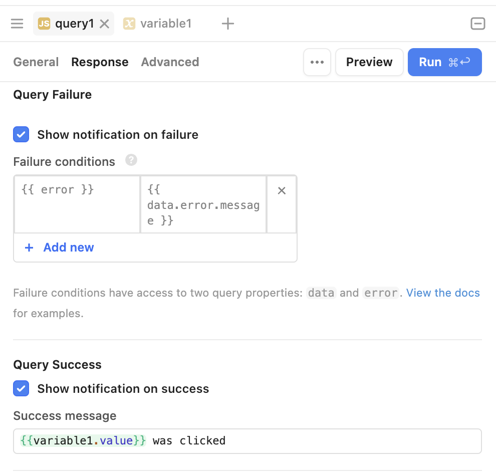Open the View the docs link
The image size is (496, 473).
443,293
